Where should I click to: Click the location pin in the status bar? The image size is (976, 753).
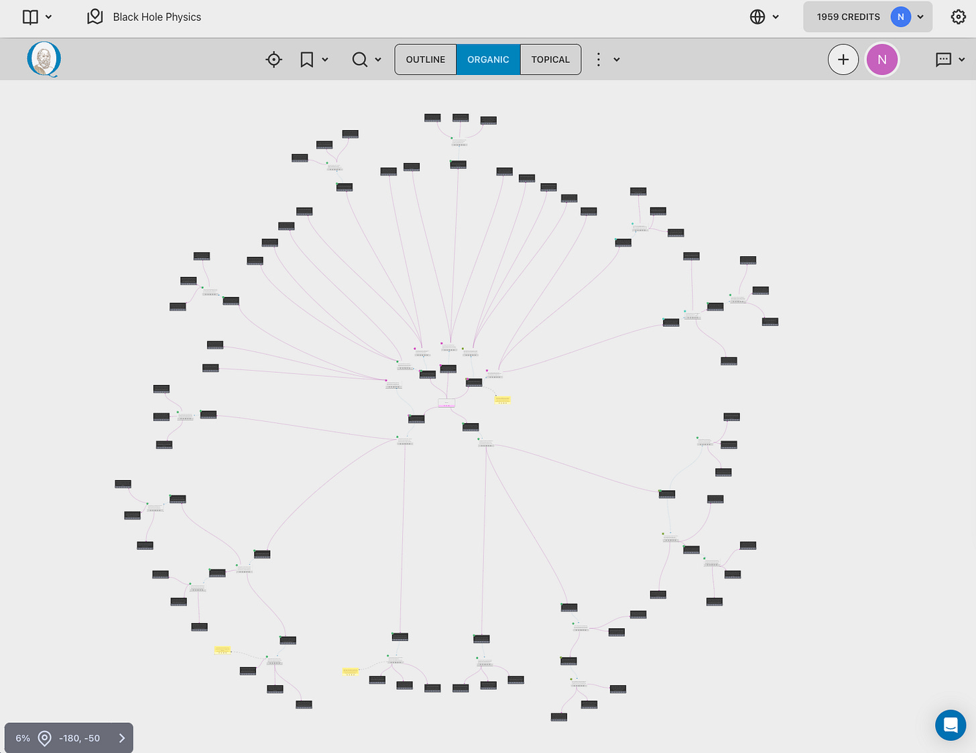[x=44, y=738]
